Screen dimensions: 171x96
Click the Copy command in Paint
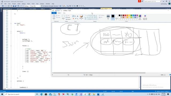coord(58,17)
